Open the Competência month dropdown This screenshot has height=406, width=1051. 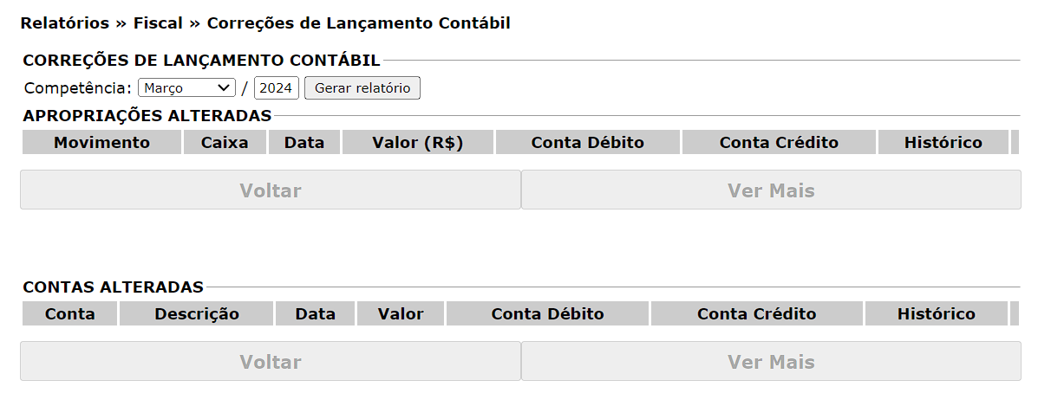tap(186, 87)
